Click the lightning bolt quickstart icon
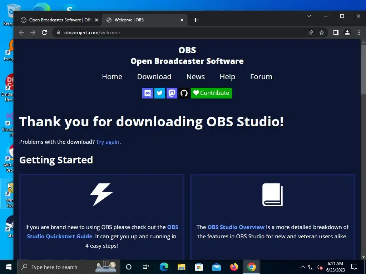The image size is (366, 274). coord(102,194)
